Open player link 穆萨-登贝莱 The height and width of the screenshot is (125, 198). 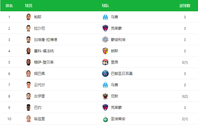(44, 62)
